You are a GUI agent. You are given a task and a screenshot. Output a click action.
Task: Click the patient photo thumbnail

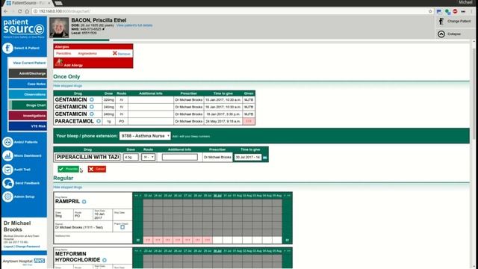[x=59, y=28]
